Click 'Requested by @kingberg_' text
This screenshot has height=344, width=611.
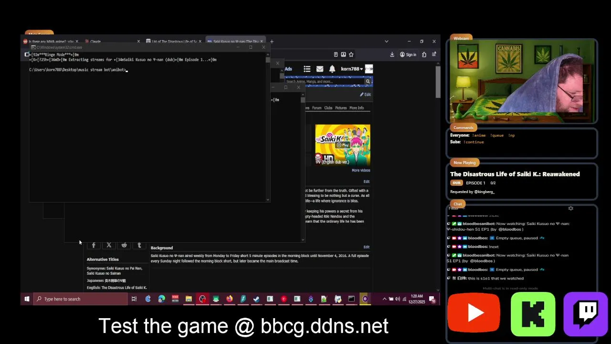(x=472, y=192)
